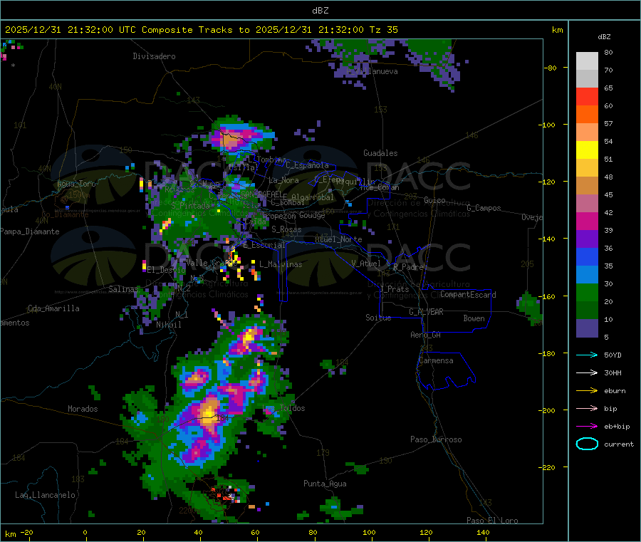Click the 'Paso_El_Loro' place label
Screen dimensions: 641x542
point(492,521)
